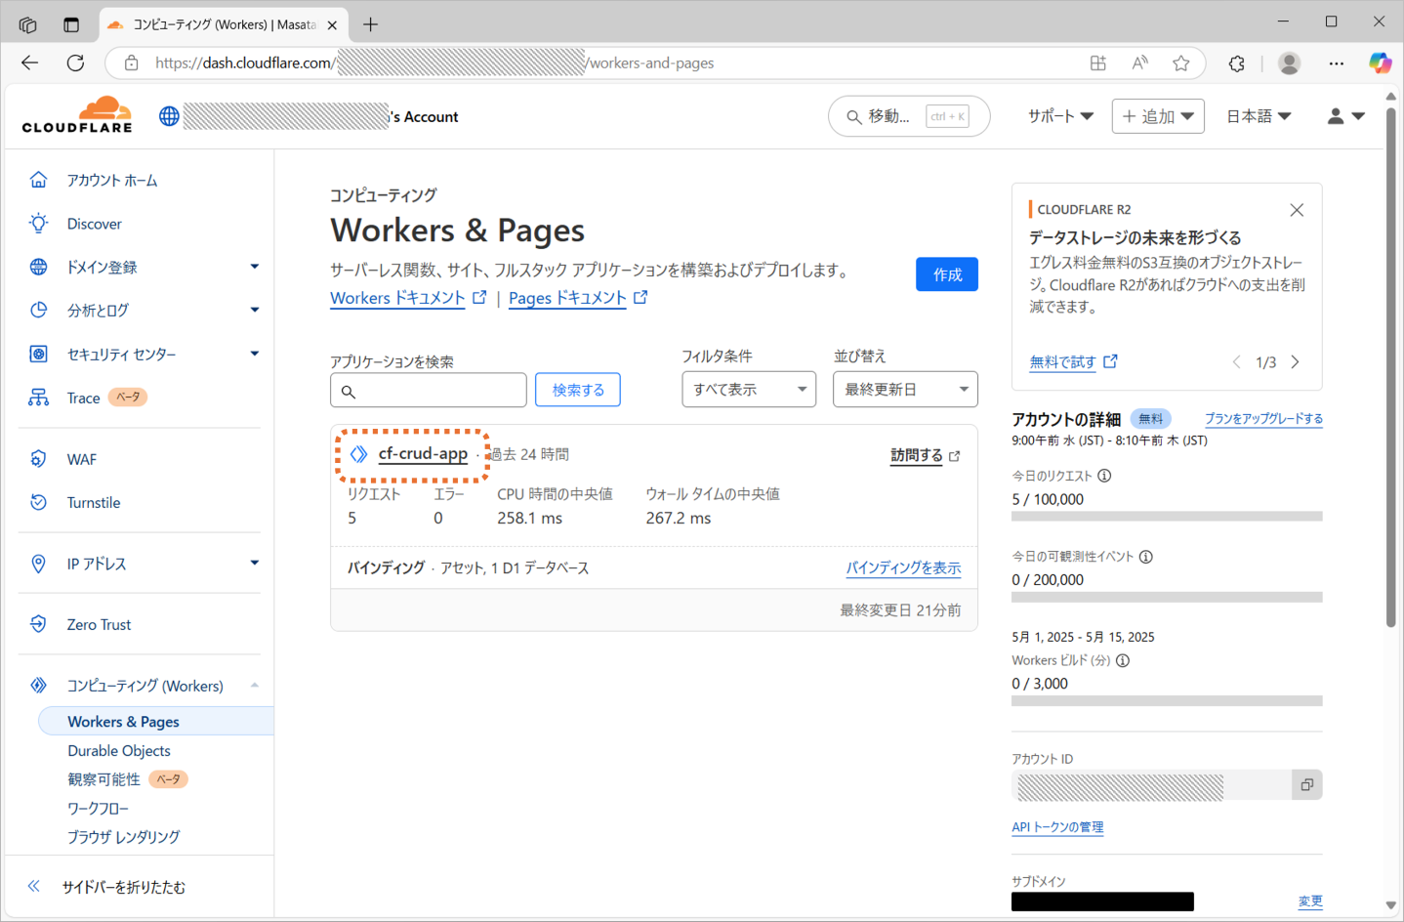Open Workspaces icon in browser title bar
Image resolution: width=1404 pixels, height=922 pixels.
tap(27, 24)
